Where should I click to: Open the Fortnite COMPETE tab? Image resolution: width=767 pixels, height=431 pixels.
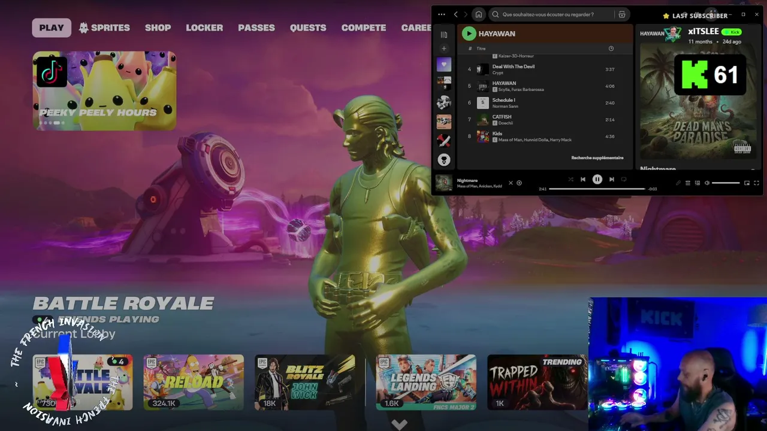coord(364,28)
